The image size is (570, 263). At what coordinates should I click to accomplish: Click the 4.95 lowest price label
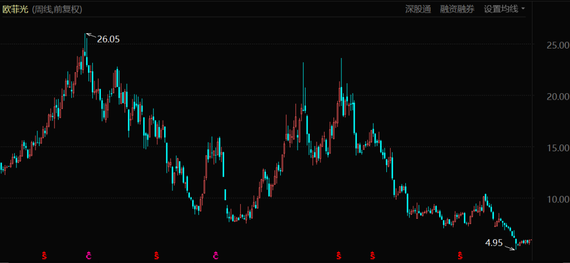pos(493,242)
